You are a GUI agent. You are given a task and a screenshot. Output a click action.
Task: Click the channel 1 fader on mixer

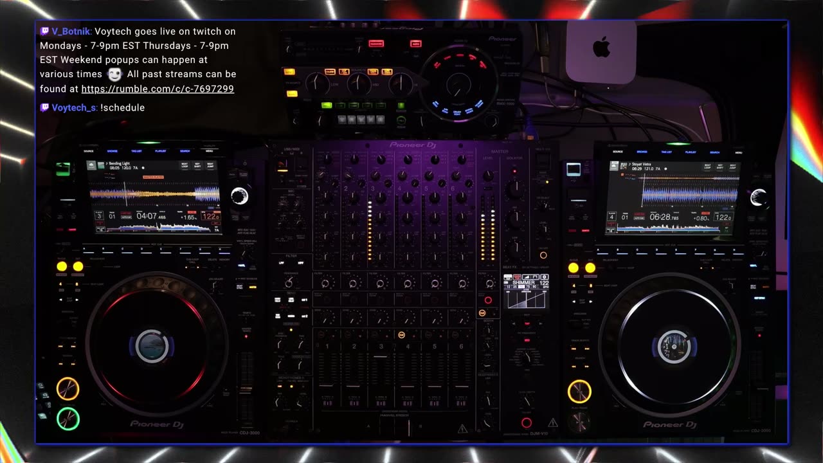pyautogui.click(x=327, y=386)
